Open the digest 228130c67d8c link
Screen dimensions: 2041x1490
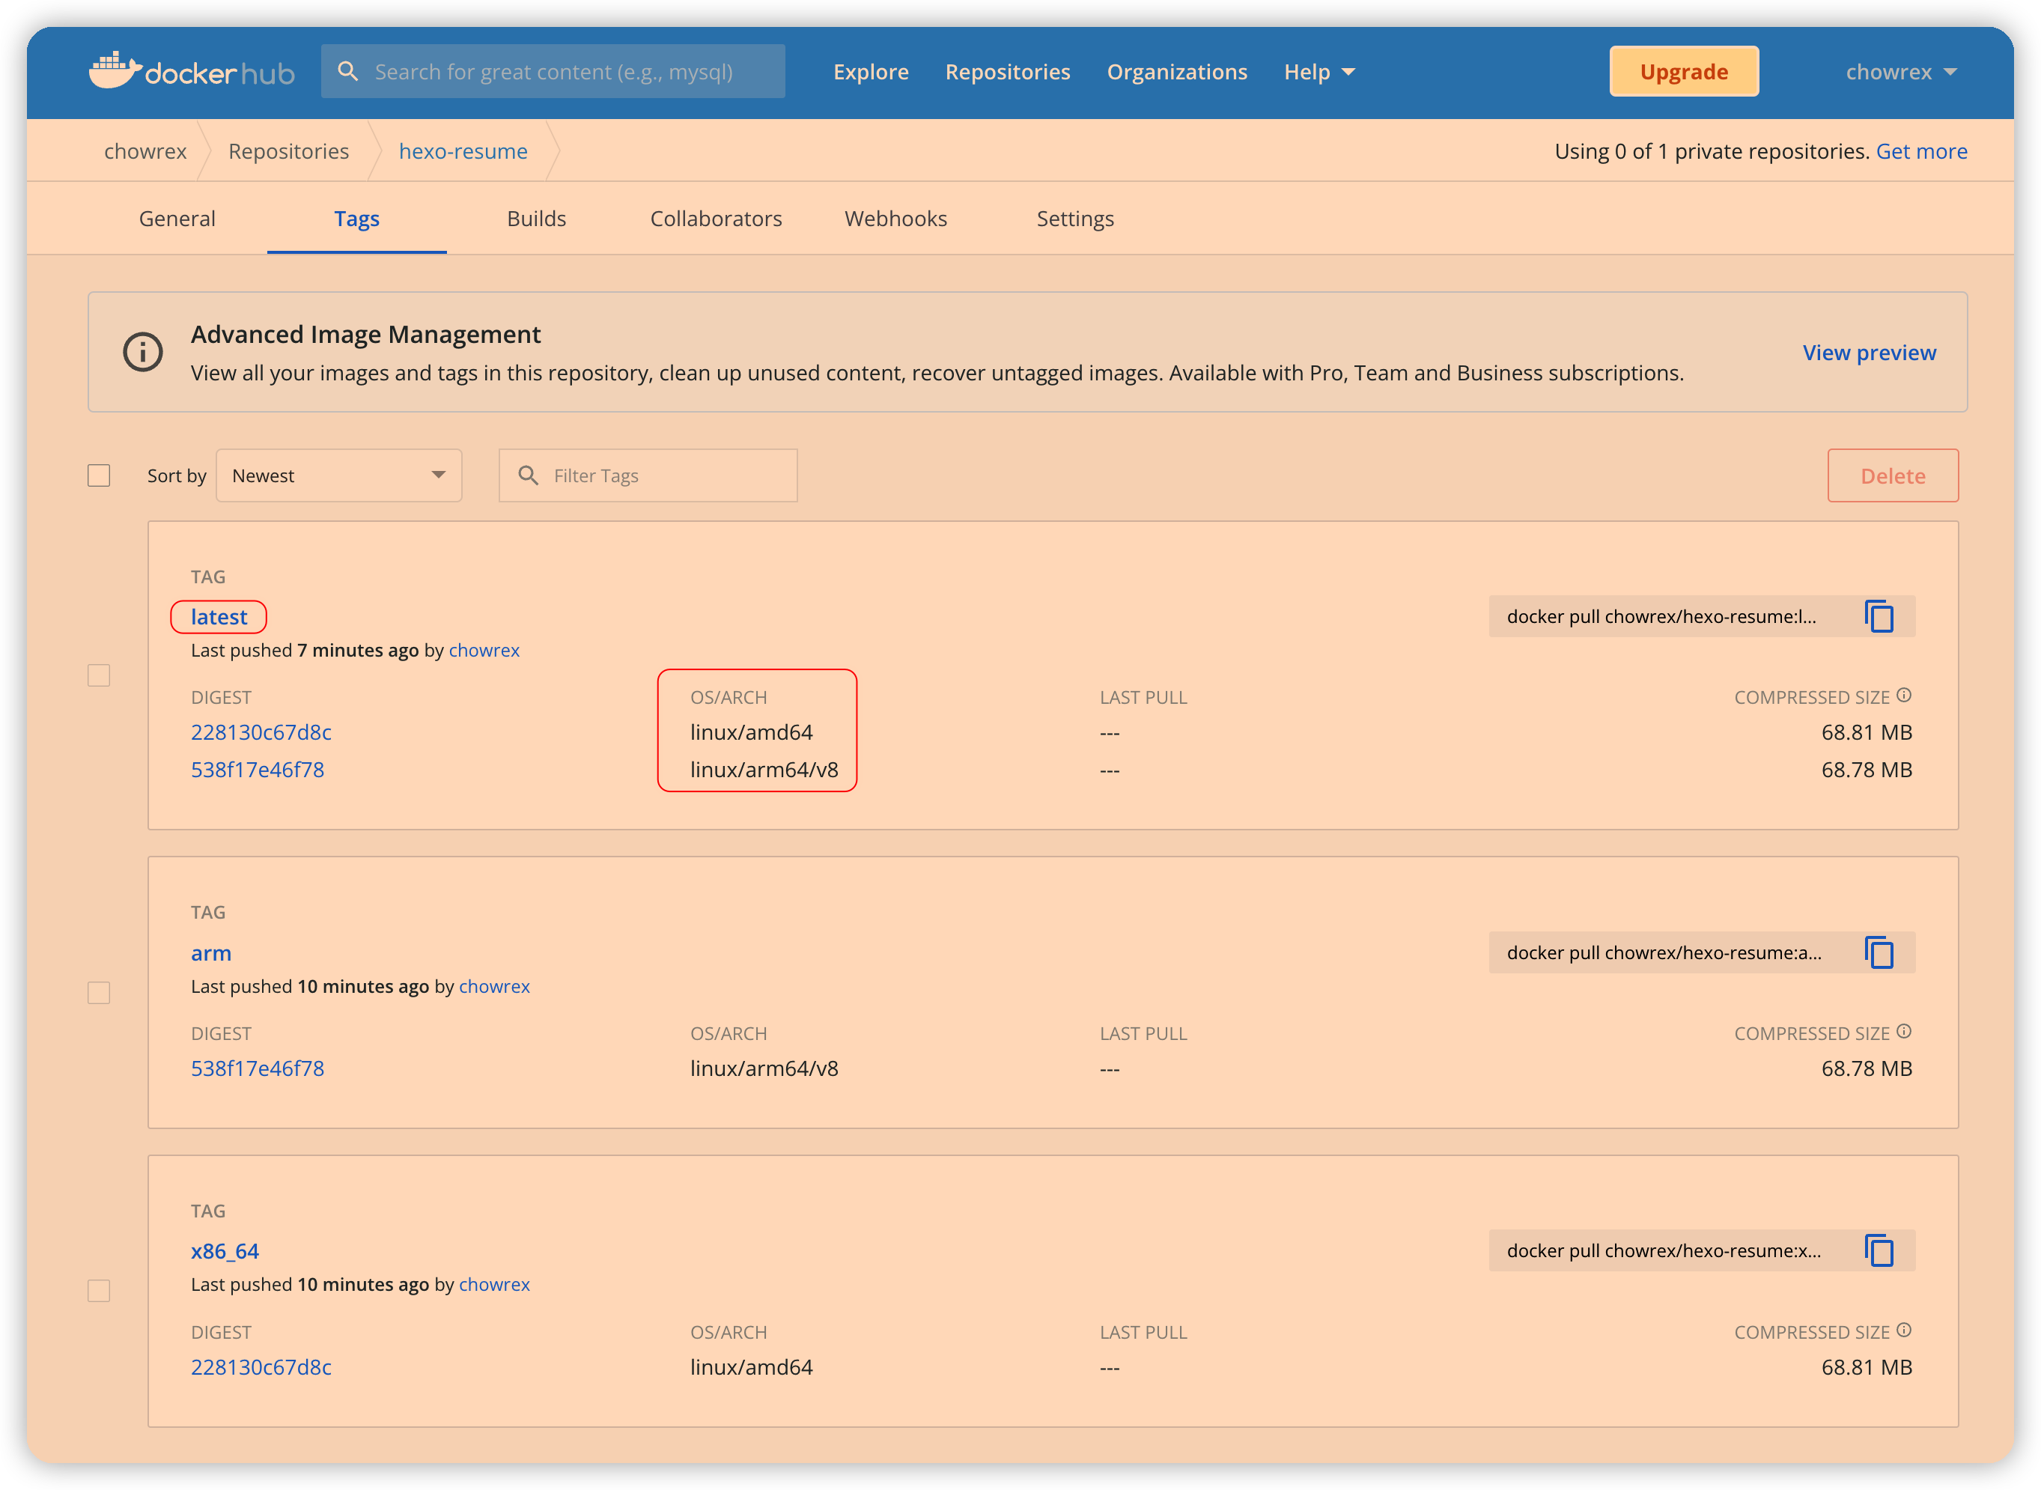click(x=261, y=732)
